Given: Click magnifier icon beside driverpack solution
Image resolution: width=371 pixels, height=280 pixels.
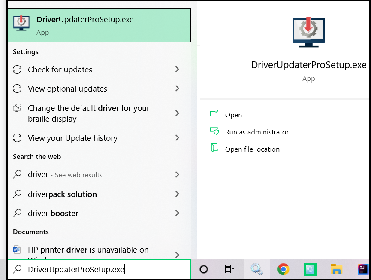Looking at the screenshot, I should click(17, 194).
